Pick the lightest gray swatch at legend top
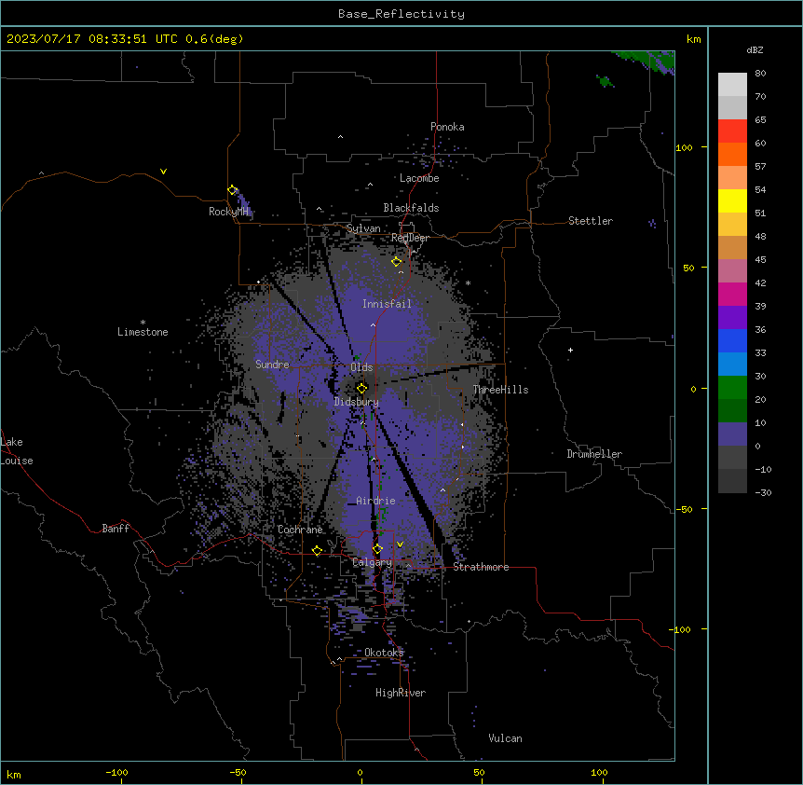 [732, 85]
